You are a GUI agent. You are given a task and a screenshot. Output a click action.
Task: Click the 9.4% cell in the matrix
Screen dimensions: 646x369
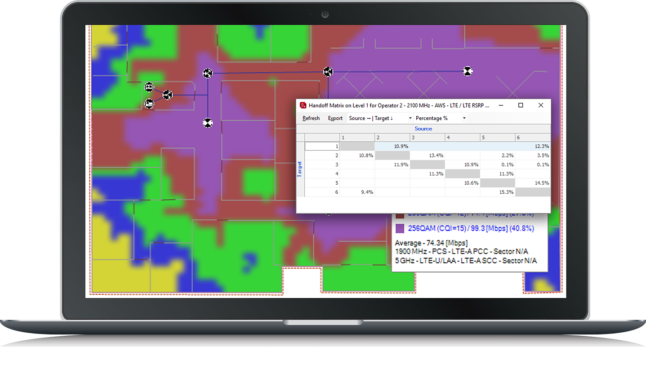point(357,192)
